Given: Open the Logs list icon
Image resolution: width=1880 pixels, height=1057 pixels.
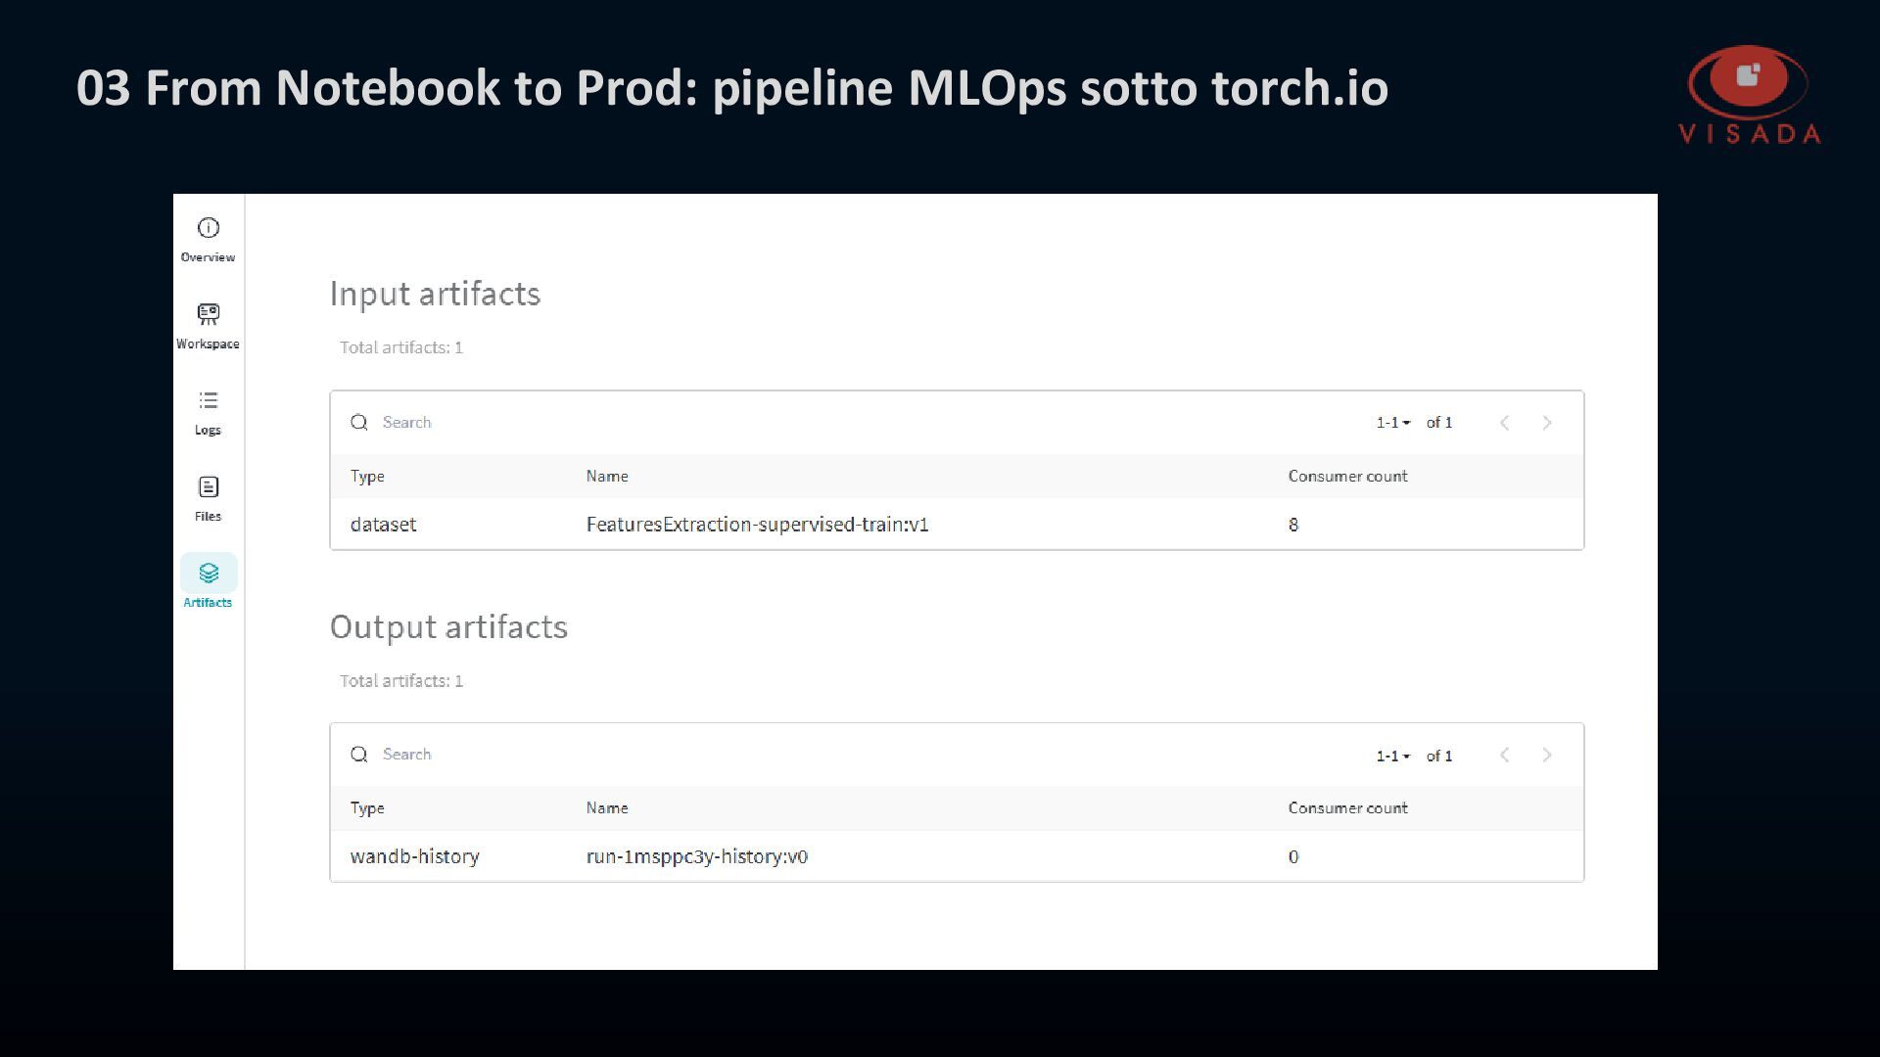Looking at the screenshot, I should (209, 400).
